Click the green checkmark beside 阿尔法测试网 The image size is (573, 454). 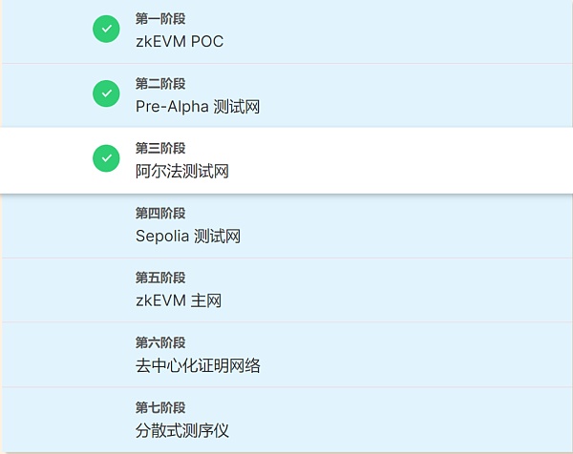tap(106, 158)
